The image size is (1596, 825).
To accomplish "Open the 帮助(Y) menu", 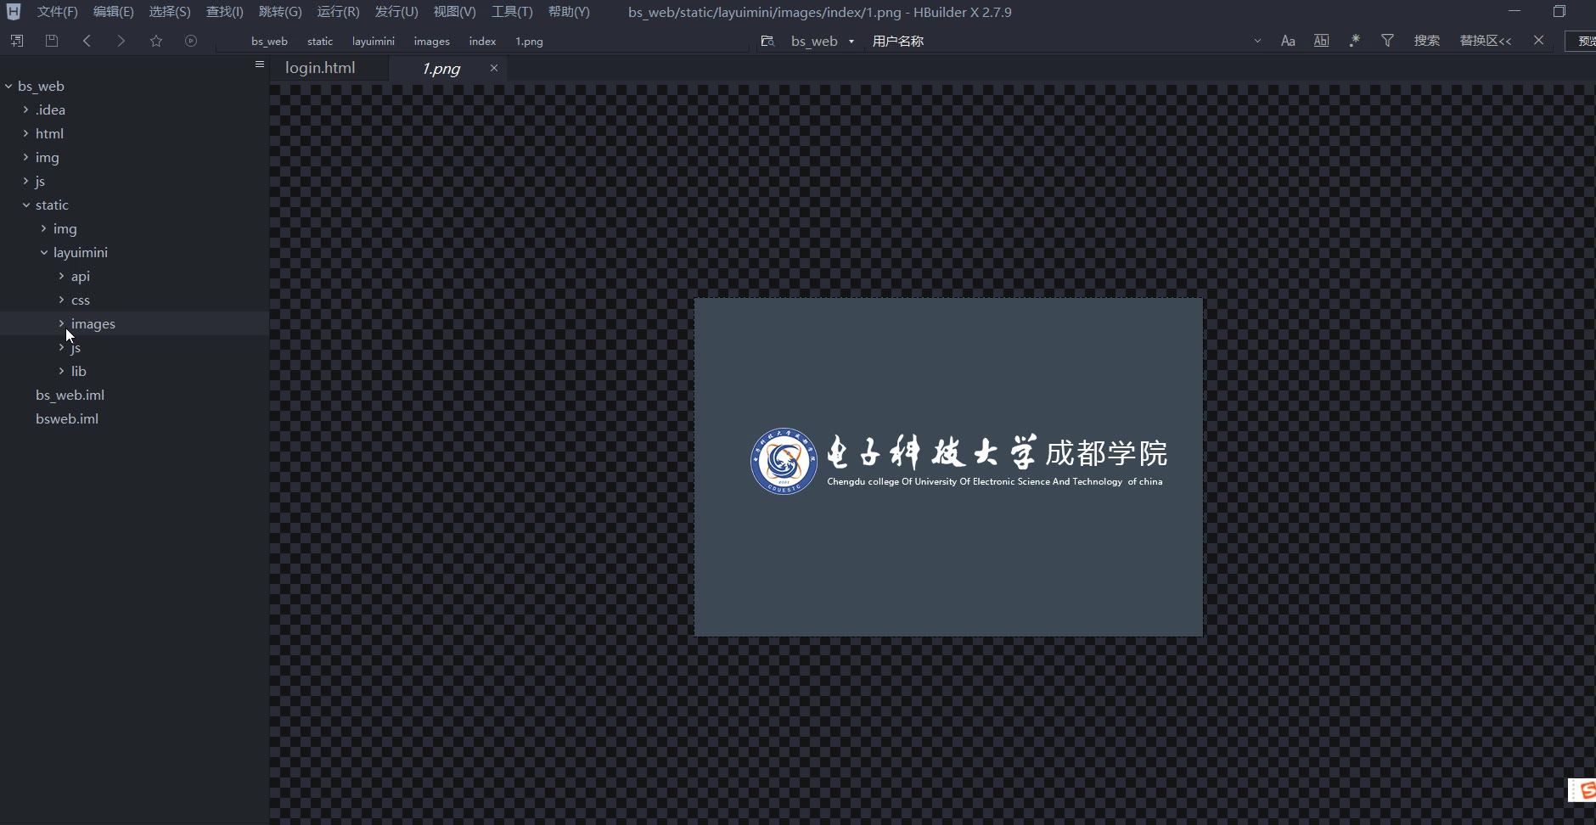I will 569,12.
